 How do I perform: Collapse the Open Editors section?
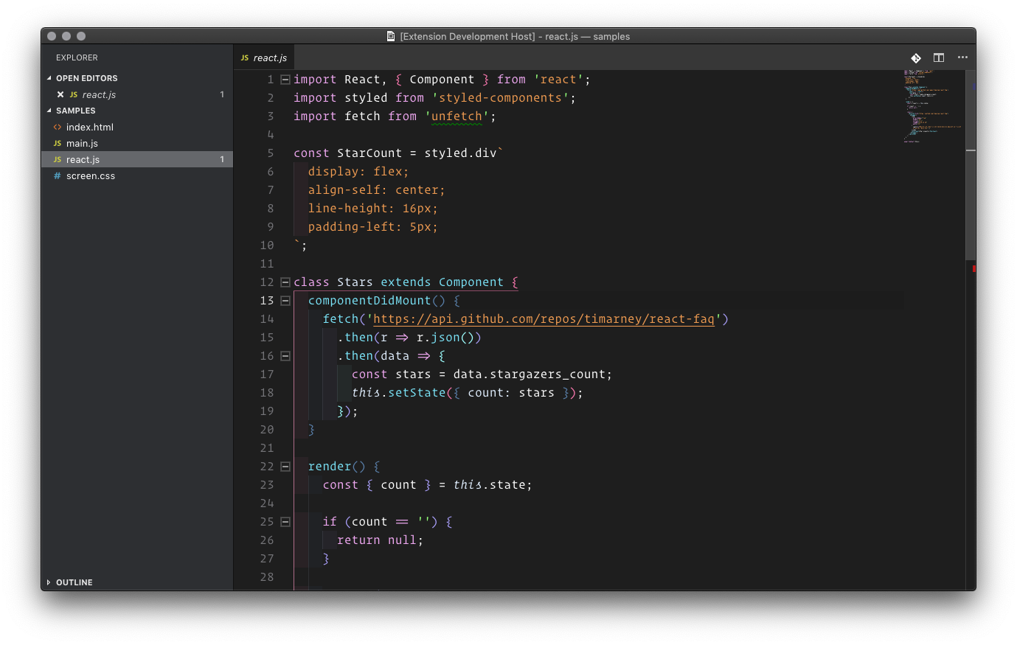49,78
